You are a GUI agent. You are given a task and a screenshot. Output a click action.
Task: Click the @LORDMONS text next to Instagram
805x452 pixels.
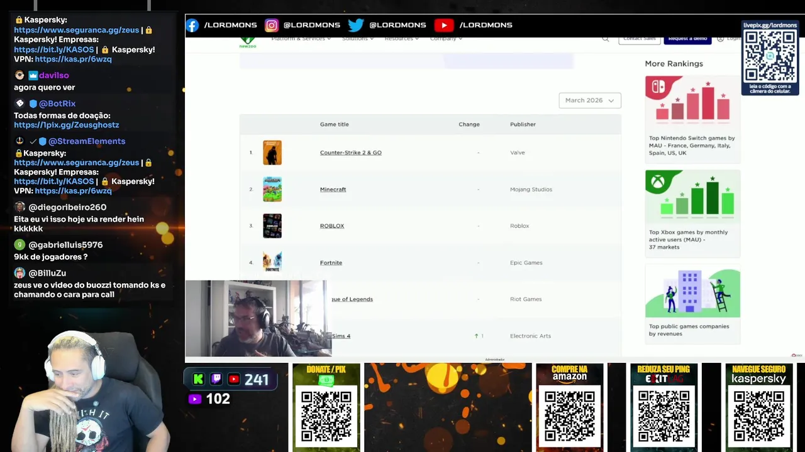311,25
